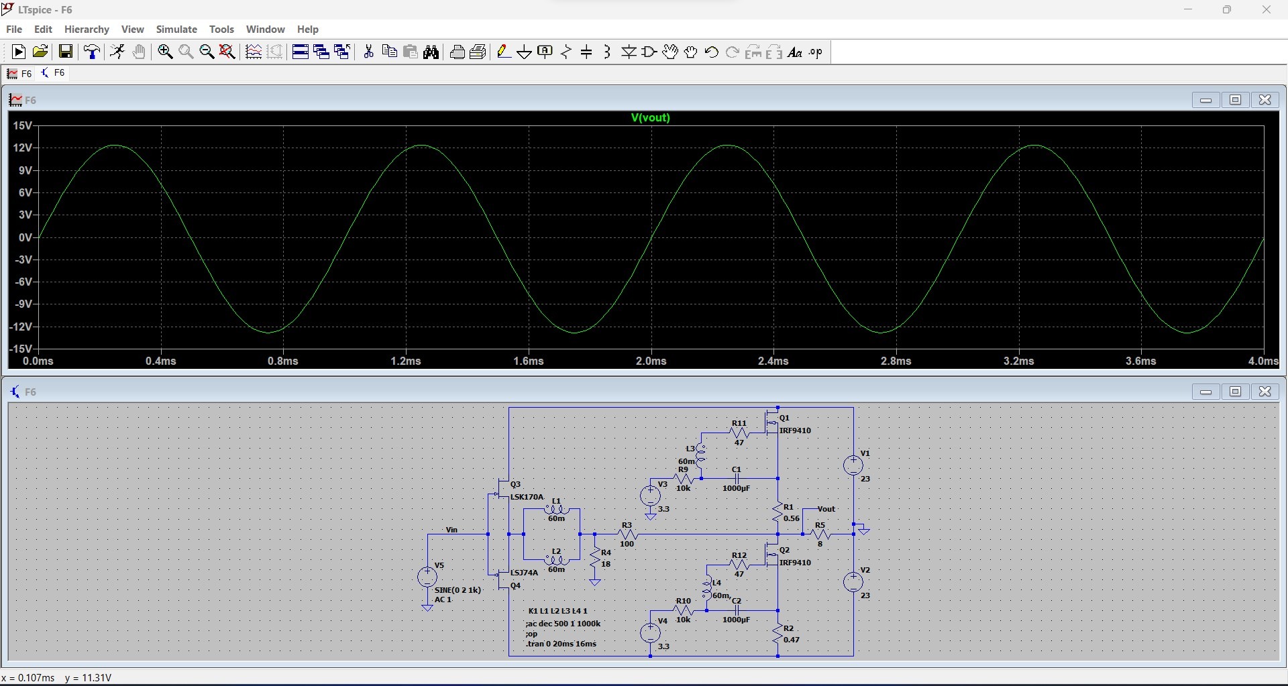This screenshot has height=686, width=1288.
Task: Click the LSK170A transistor label
Action: [x=527, y=498]
